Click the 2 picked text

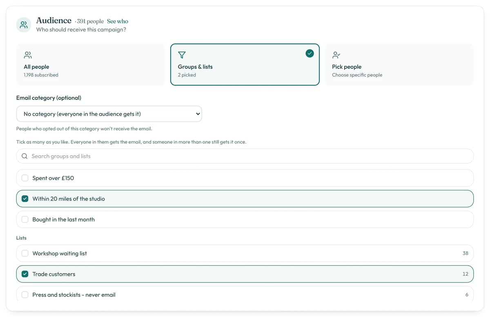[x=187, y=75]
